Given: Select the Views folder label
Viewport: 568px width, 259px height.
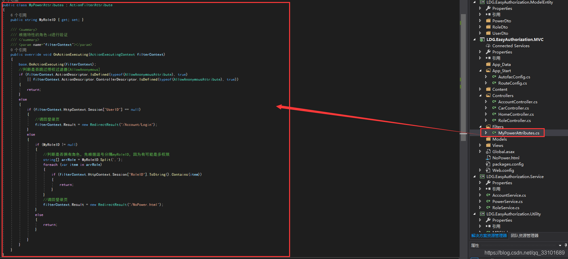Looking at the screenshot, I should pyautogui.click(x=498, y=145).
